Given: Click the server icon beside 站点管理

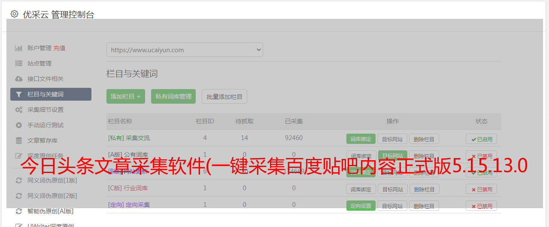Looking at the screenshot, I should pyautogui.click(x=18, y=63).
